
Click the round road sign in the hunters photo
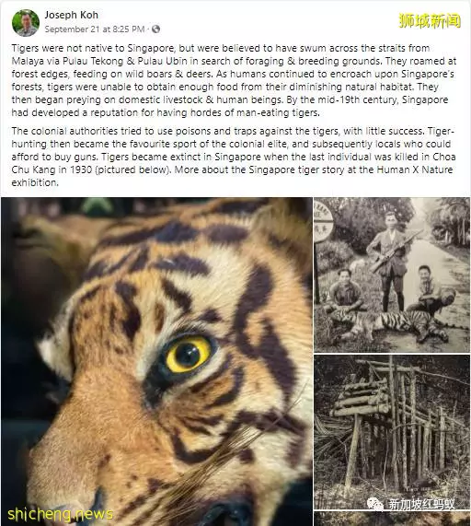(323, 221)
